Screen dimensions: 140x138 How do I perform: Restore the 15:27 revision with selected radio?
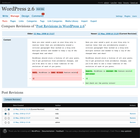(133, 114)
